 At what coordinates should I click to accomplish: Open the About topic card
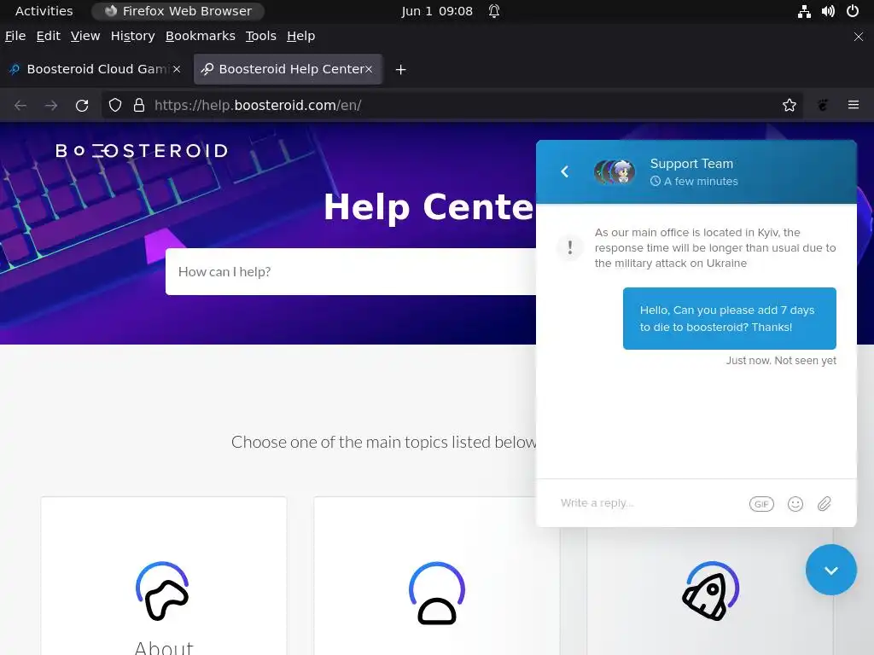tap(164, 576)
